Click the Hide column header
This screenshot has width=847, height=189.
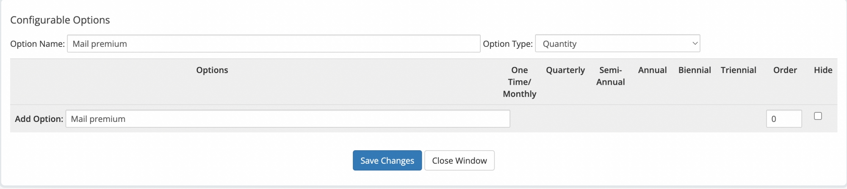click(x=823, y=70)
